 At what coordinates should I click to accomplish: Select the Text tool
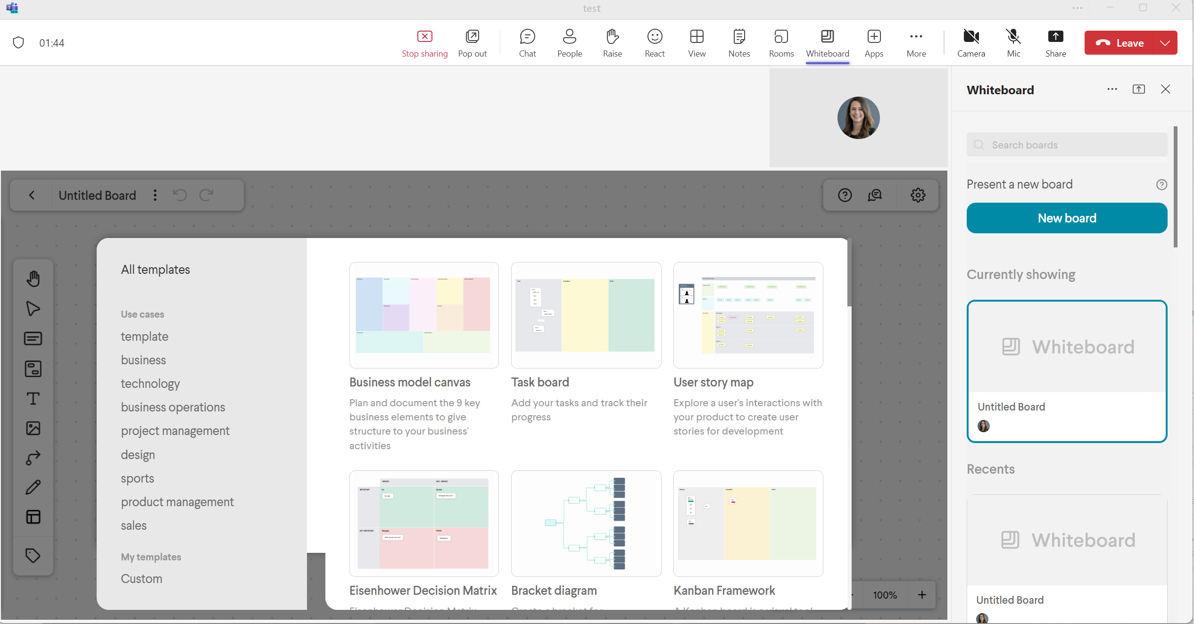coord(33,399)
